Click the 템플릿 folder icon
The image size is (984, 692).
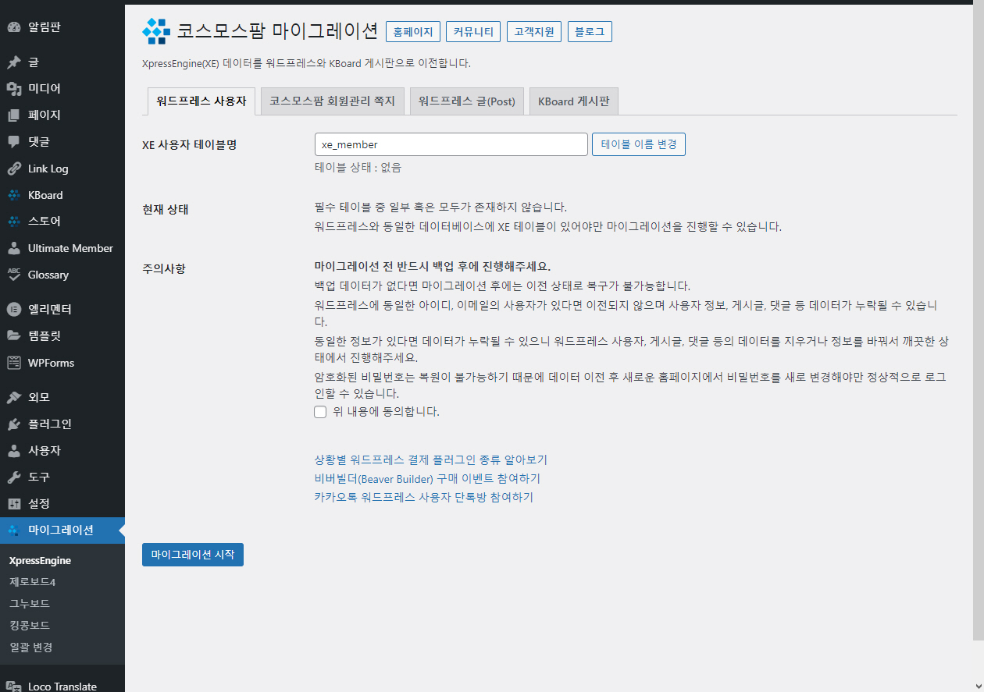coord(14,336)
